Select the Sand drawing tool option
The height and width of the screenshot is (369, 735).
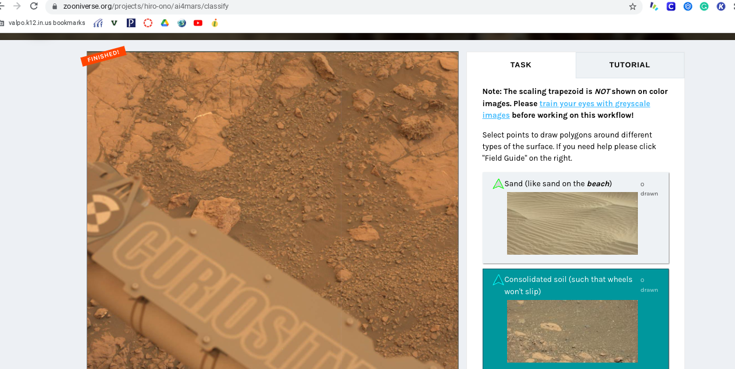(576, 218)
